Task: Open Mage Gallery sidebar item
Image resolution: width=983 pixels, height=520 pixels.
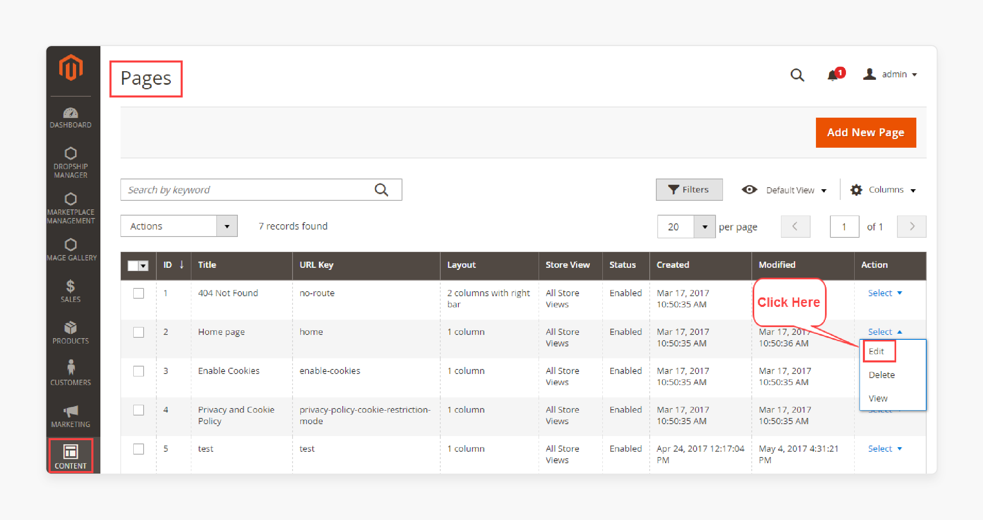Action: pos(71,250)
